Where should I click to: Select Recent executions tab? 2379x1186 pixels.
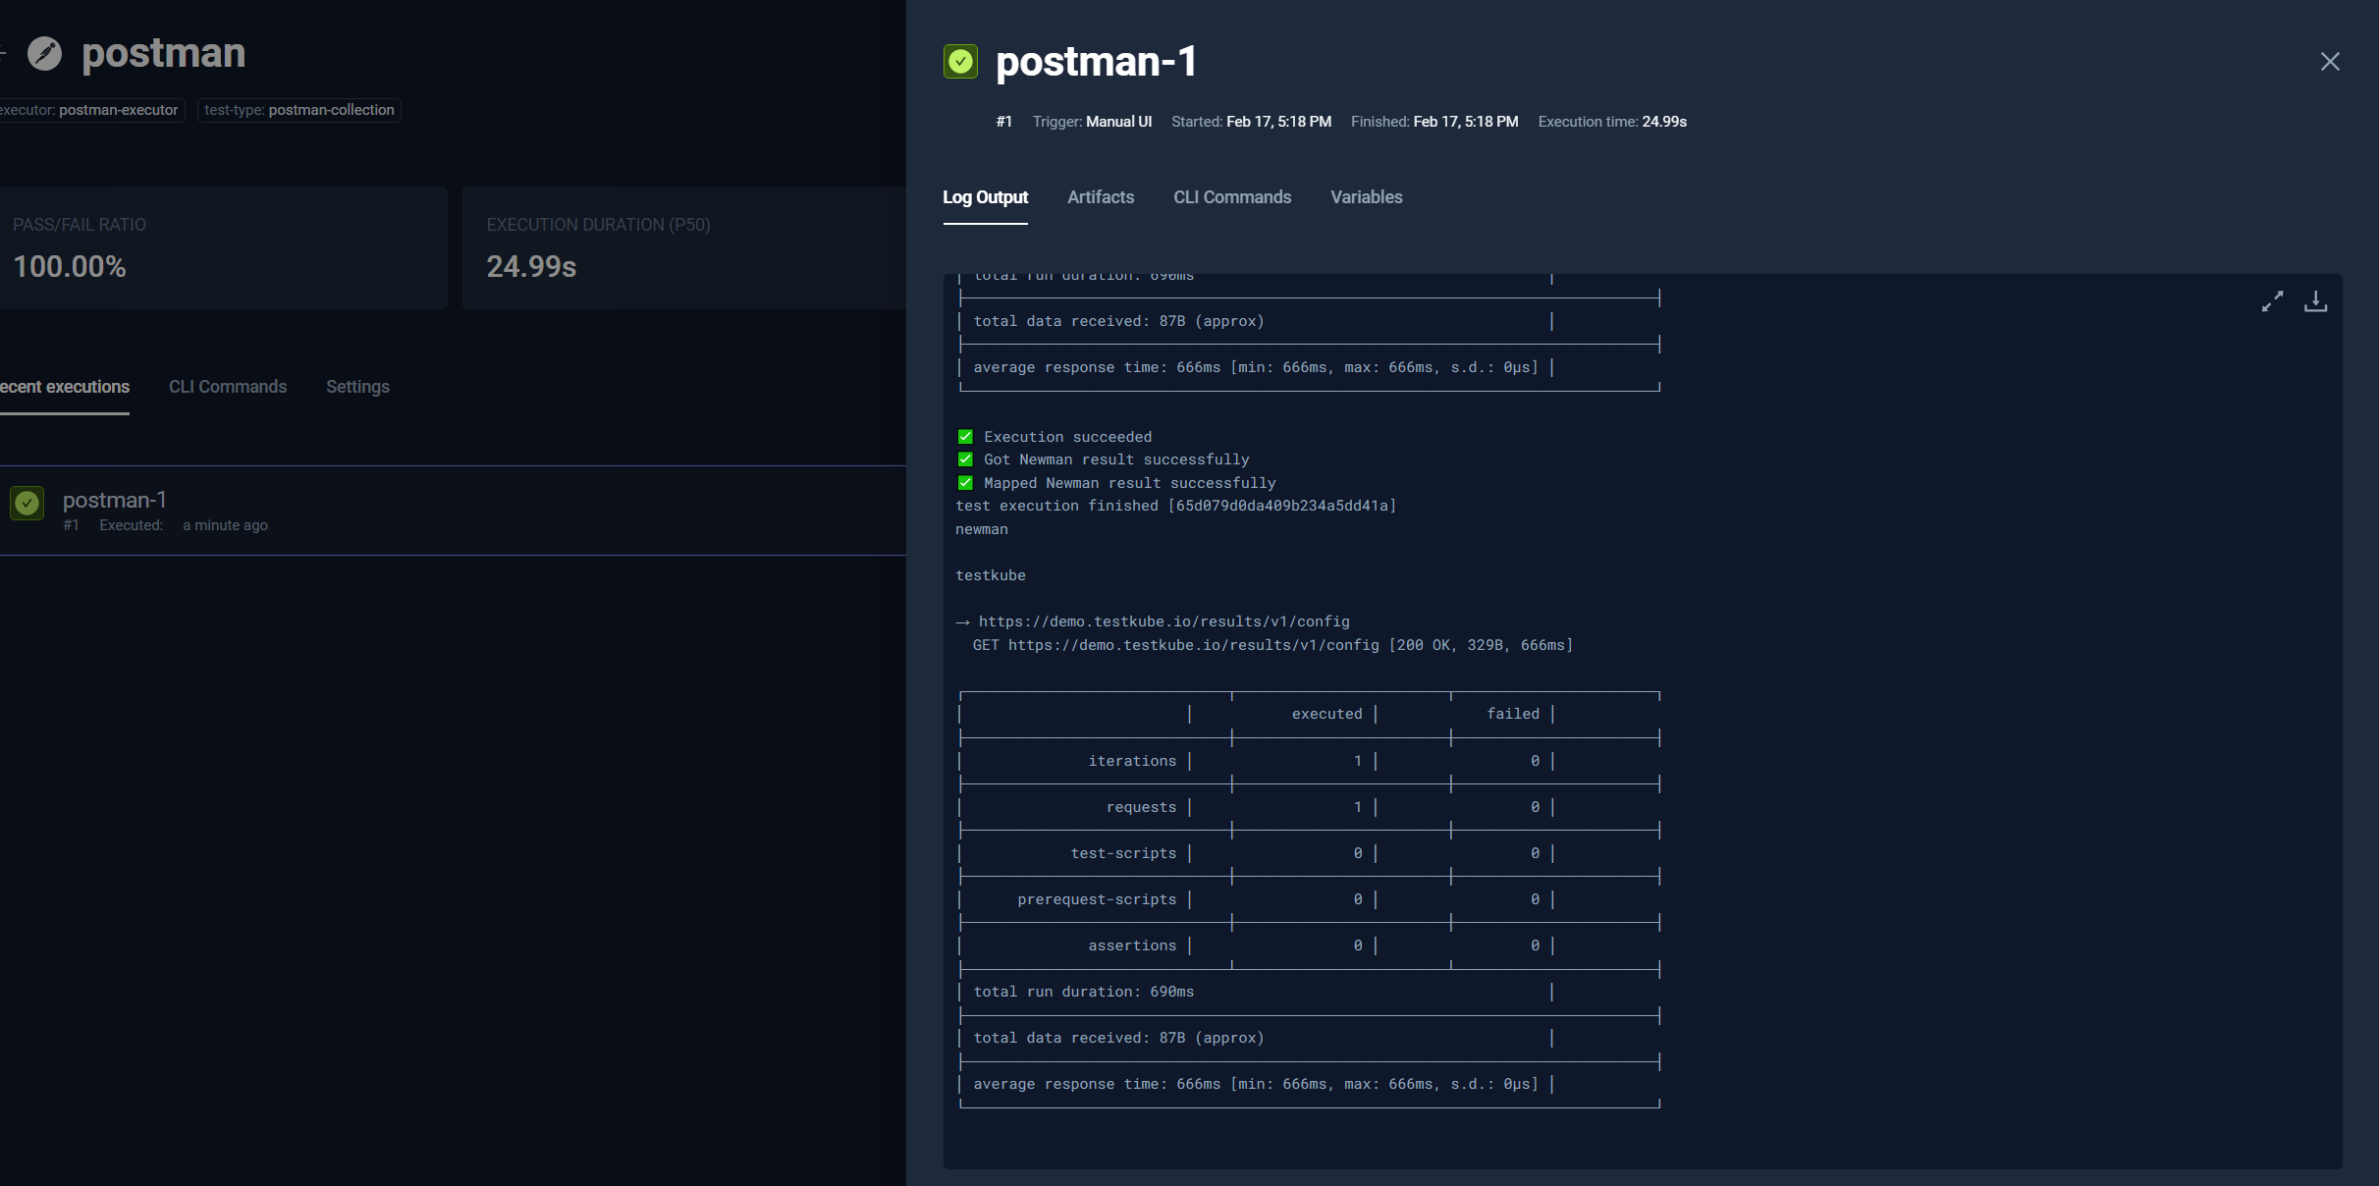pos(65,387)
